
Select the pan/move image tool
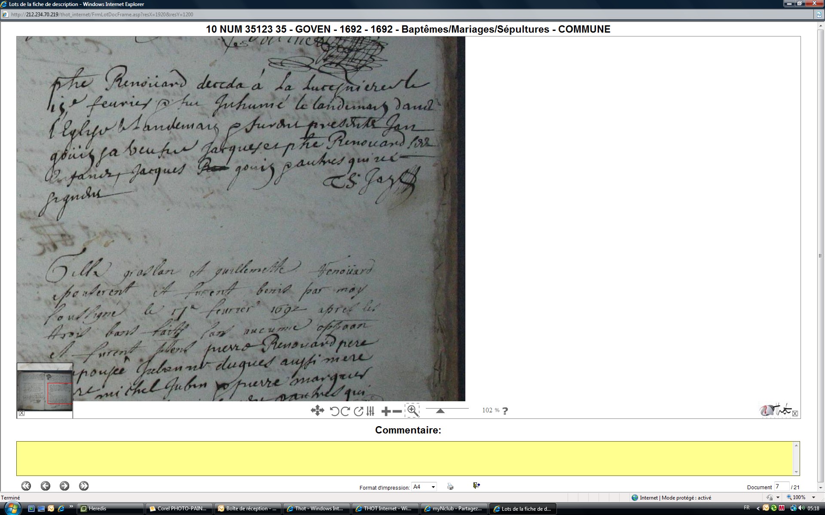pyautogui.click(x=317, y=411)
